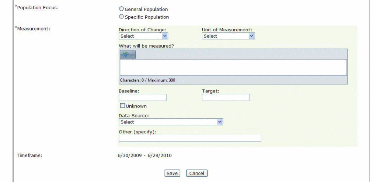Click into the Baseline input field
The height and width of the screenshot is (182, 373).
(143, 98)
